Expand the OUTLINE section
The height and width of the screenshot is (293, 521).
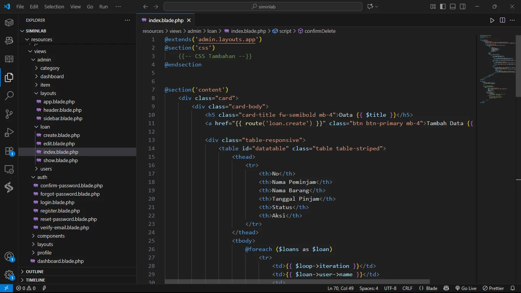point(35,272)
